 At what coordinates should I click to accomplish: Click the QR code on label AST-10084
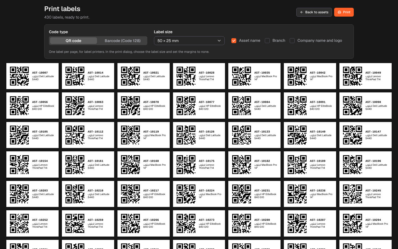click(242, 106)
